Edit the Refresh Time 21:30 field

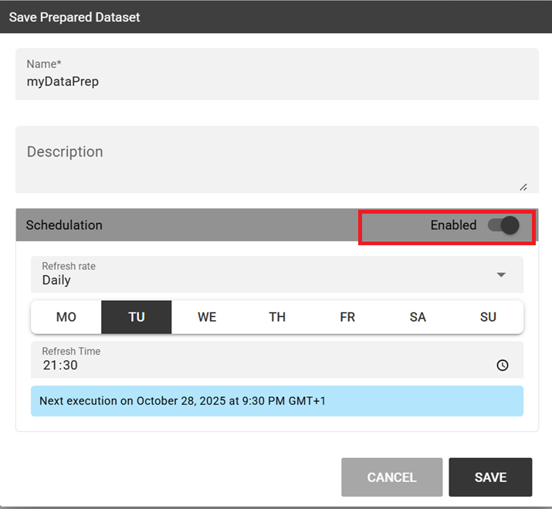pos(277,359)
